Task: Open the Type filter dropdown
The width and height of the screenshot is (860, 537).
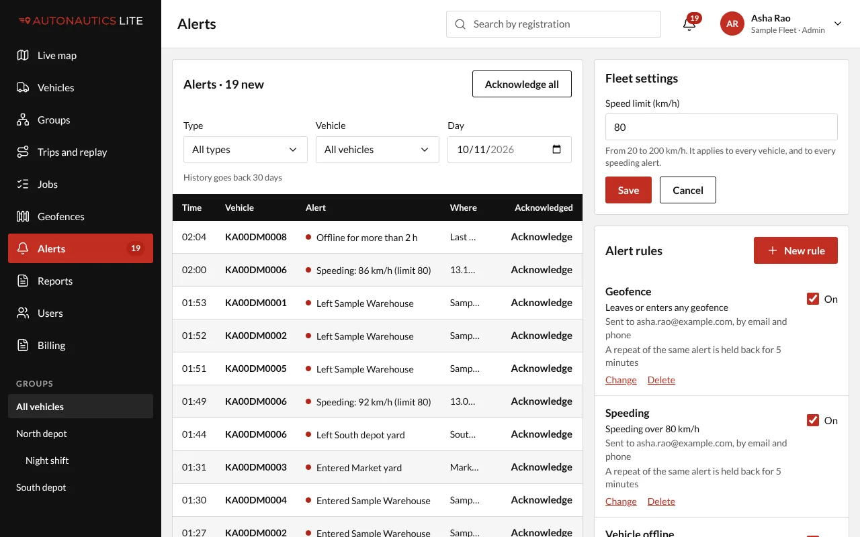Action: click(245, 150)
